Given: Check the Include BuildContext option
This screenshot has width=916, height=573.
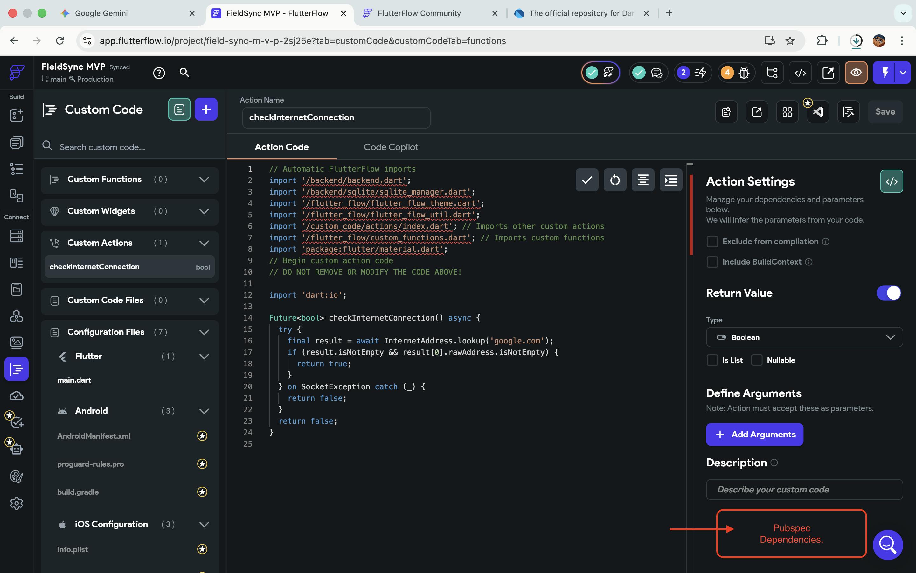Looking at the screenshot, I should pos(712,262).
